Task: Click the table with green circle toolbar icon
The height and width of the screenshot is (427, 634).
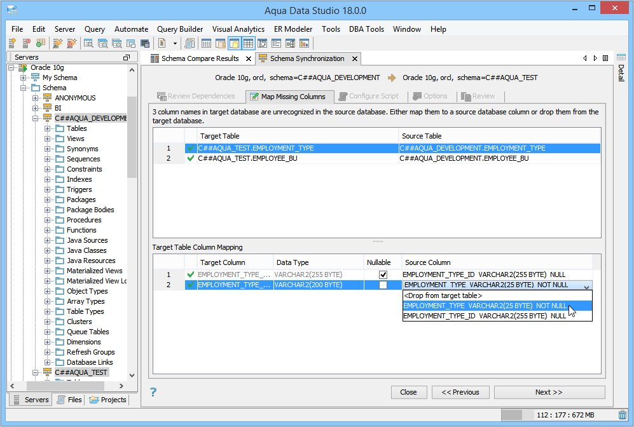Action: click(x=41, y=43)
